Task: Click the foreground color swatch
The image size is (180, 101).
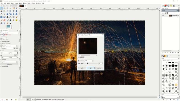Action: [x=8, y=26]
